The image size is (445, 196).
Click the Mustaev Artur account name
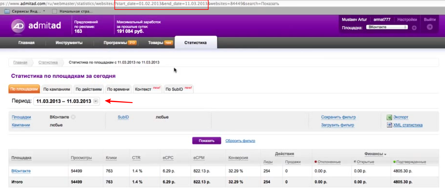[x=354, y=20]
